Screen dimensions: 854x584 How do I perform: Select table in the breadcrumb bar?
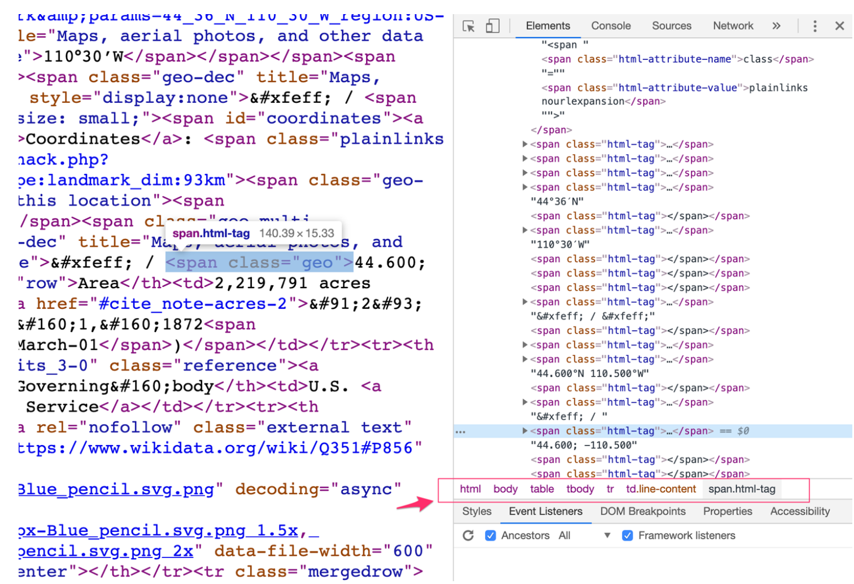point(542,490)
